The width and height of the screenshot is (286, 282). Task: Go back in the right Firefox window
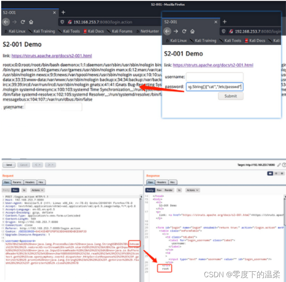point(167,32)
